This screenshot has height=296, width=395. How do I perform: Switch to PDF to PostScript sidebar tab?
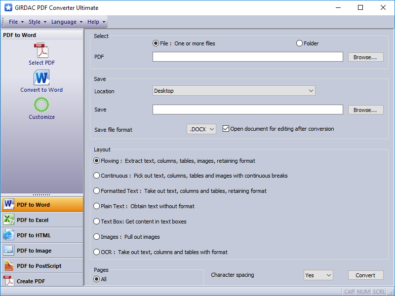[x=42, y=266]
